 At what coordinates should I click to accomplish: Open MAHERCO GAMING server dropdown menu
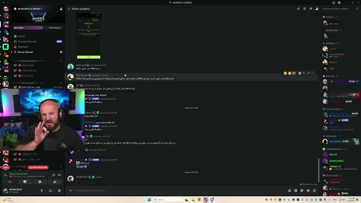click(x=30, y=9)
